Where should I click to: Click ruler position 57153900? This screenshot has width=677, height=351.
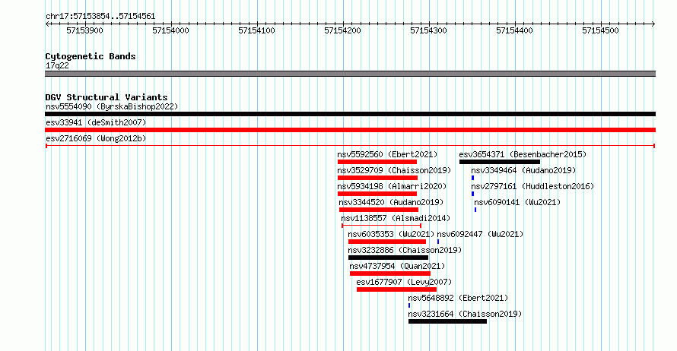[x=84, y=30]
